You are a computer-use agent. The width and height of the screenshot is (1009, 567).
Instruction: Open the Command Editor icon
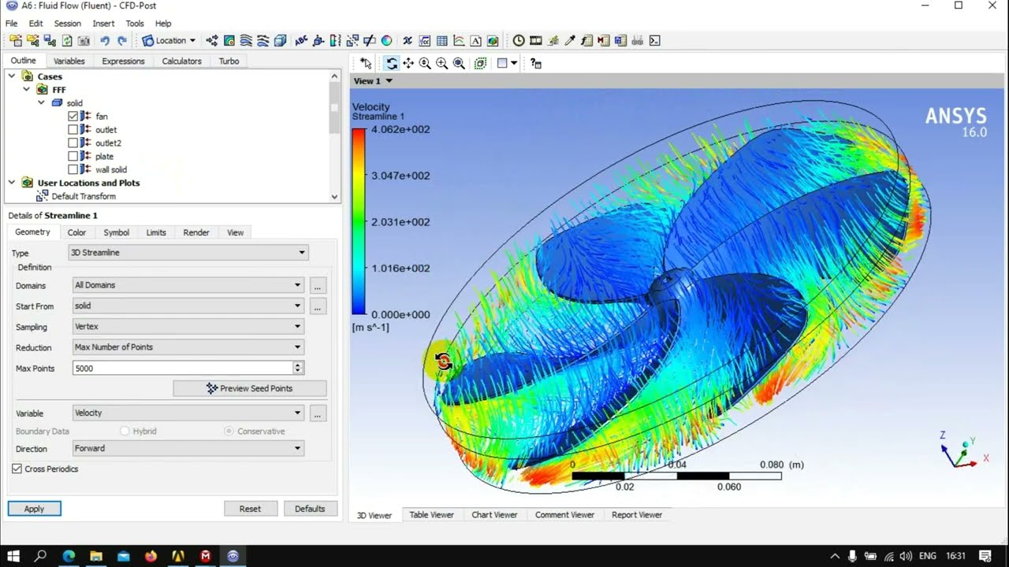654,40
